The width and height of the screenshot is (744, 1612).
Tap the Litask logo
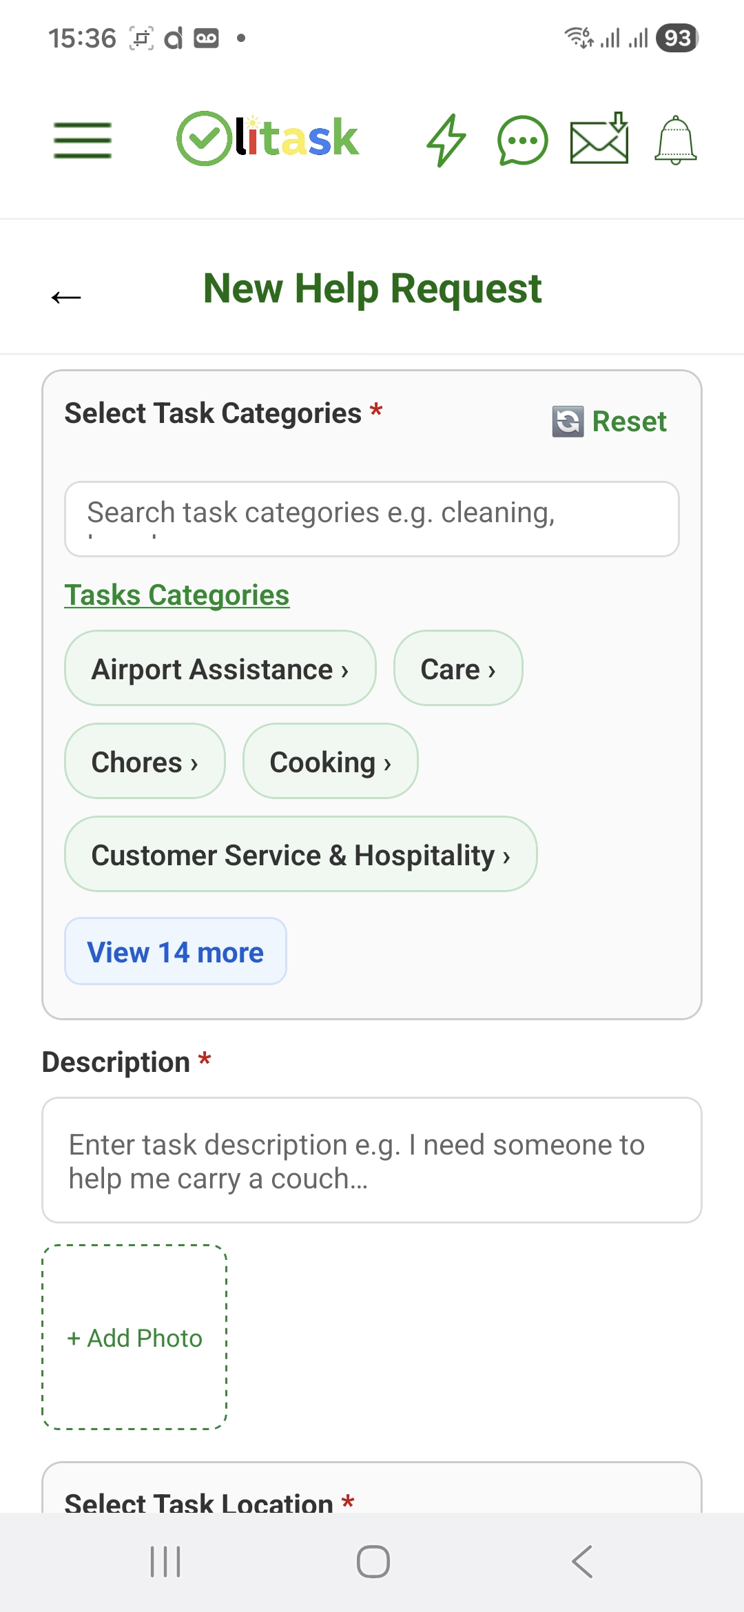(x=268, y=138)
